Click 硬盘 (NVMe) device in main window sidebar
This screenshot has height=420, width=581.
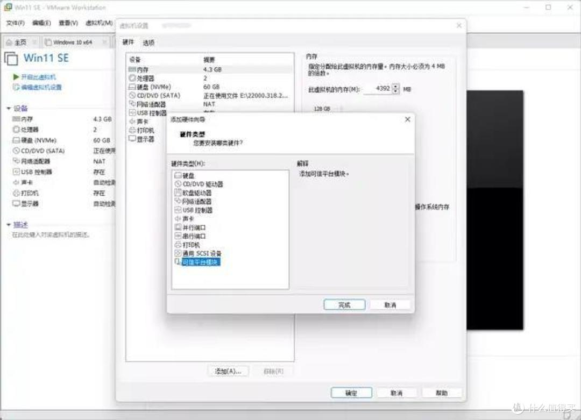34,140
